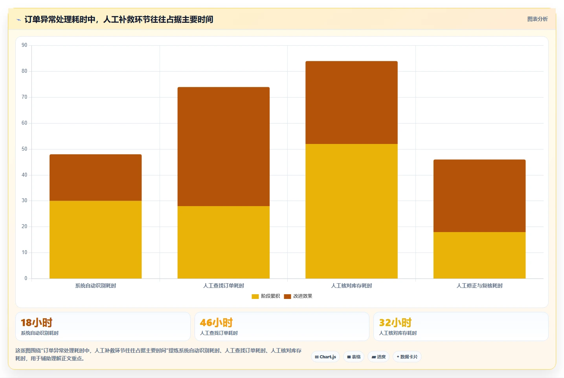Select the 46小时 stat card
Screen dimensions: 564x378
pos(282,326)
